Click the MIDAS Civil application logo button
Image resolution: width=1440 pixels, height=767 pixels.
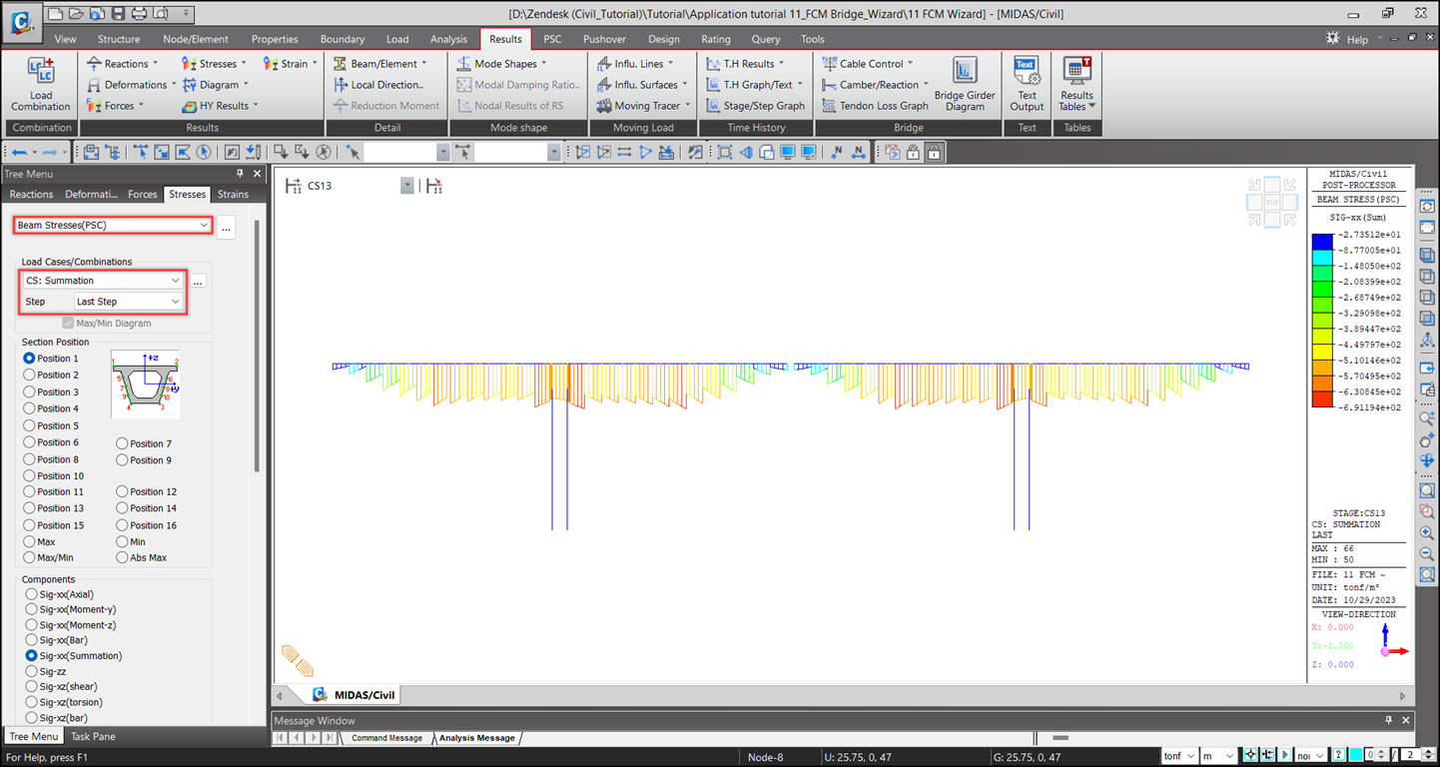tap(21, 22)
